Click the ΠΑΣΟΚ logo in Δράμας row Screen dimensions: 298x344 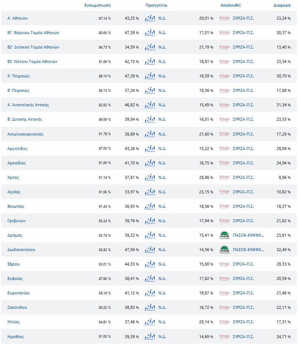224,236
